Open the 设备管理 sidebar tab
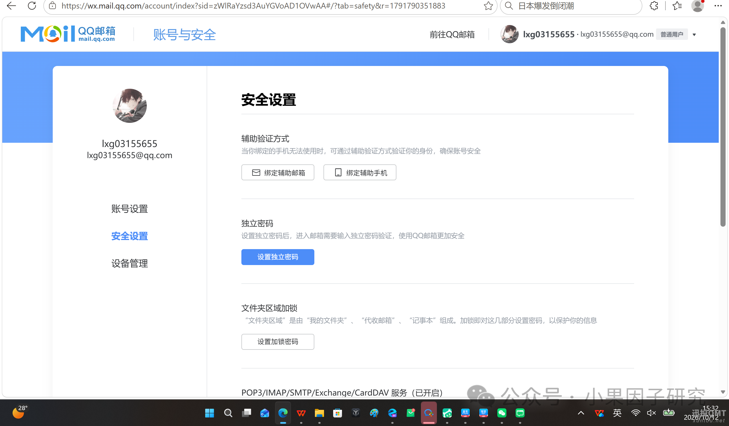 [130, 263]
